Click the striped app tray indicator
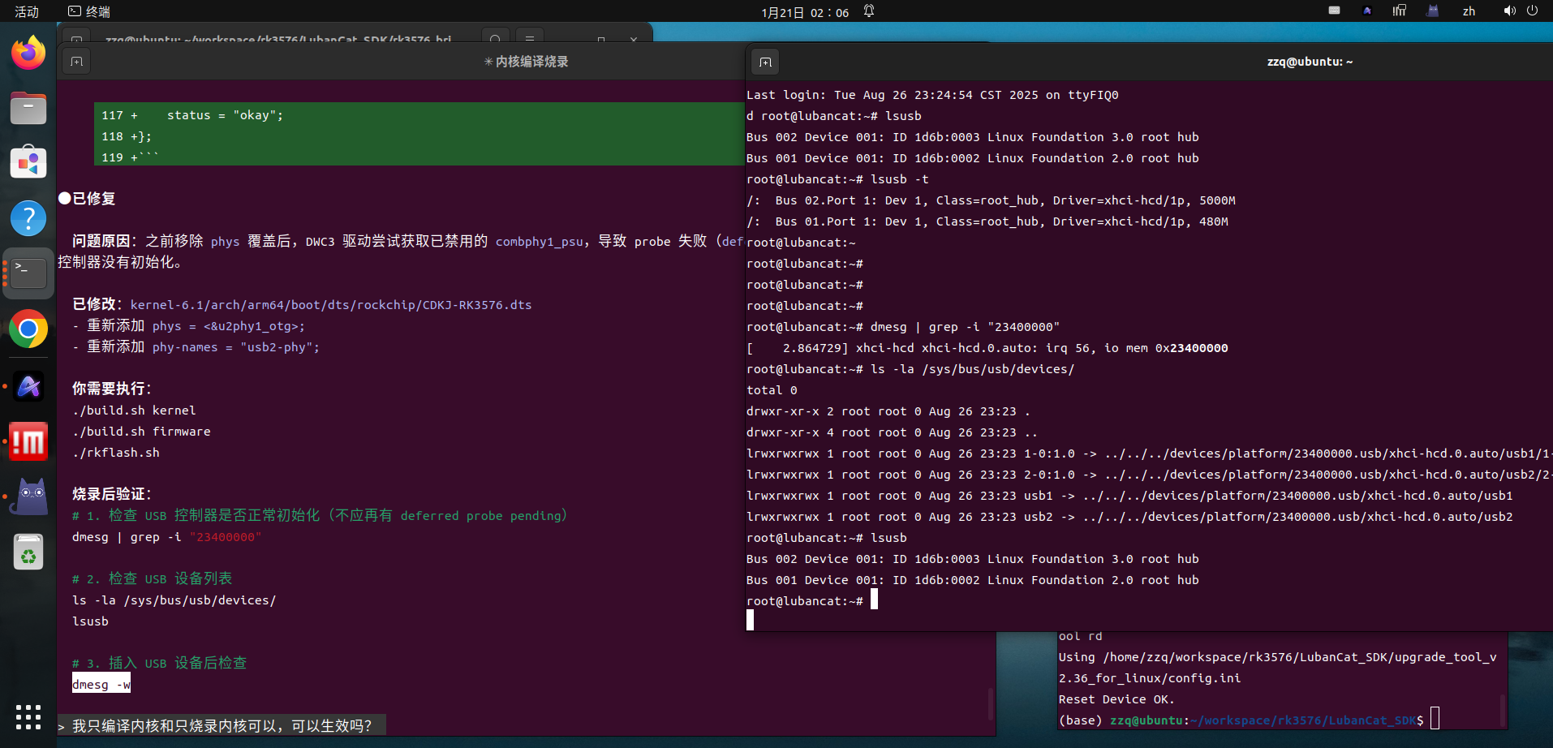 1400,11
